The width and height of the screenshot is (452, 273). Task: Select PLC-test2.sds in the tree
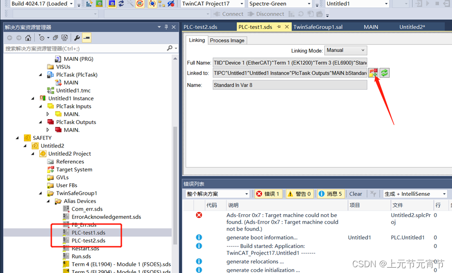pos(88,240)
